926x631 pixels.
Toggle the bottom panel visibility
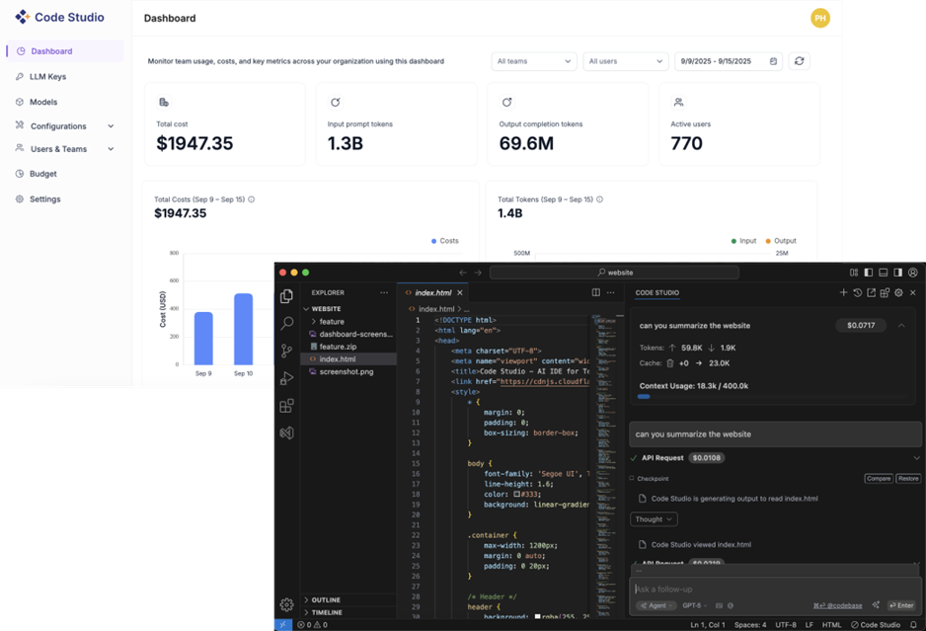[x=884, y=272]
